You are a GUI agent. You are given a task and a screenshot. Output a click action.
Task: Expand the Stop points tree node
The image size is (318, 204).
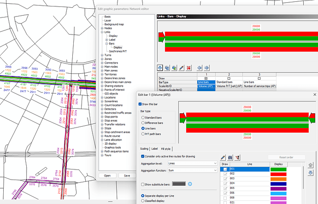(x=102, y=117)
